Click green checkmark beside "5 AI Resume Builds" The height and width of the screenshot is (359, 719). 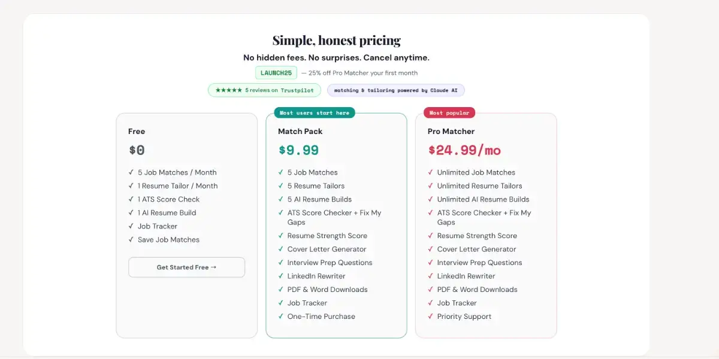point(281,199)
